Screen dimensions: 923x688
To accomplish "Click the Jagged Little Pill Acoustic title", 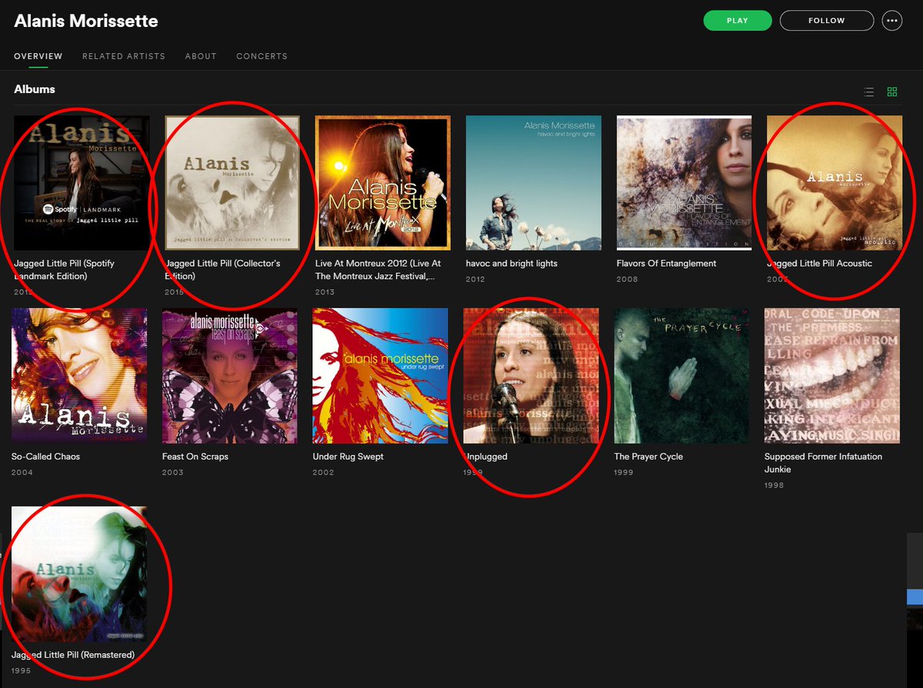I will point(819,264).
